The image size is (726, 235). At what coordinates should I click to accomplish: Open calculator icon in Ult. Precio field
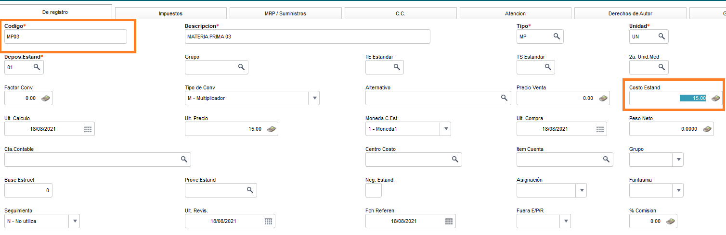[272, 129]
